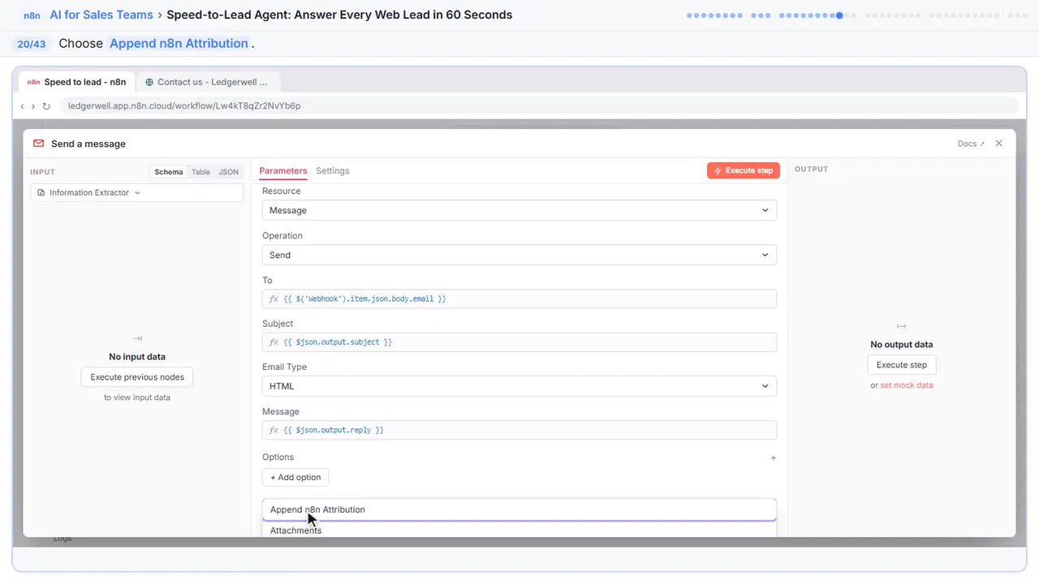Switch input view to JSON
This screenshot has height=584, width=1039.
229,172
